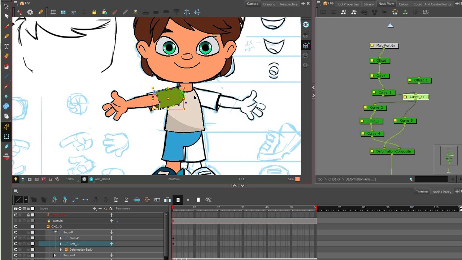The height and width of the screenshot is (260, 462).
Task: Select the Transform tool arrow in left toolbar
Action: click(6, 6)
